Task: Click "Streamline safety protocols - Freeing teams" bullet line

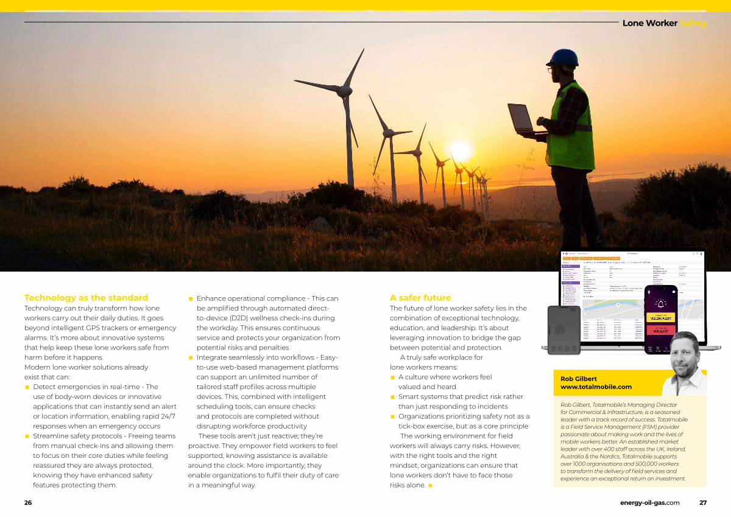Action: (x=104, y=436)
